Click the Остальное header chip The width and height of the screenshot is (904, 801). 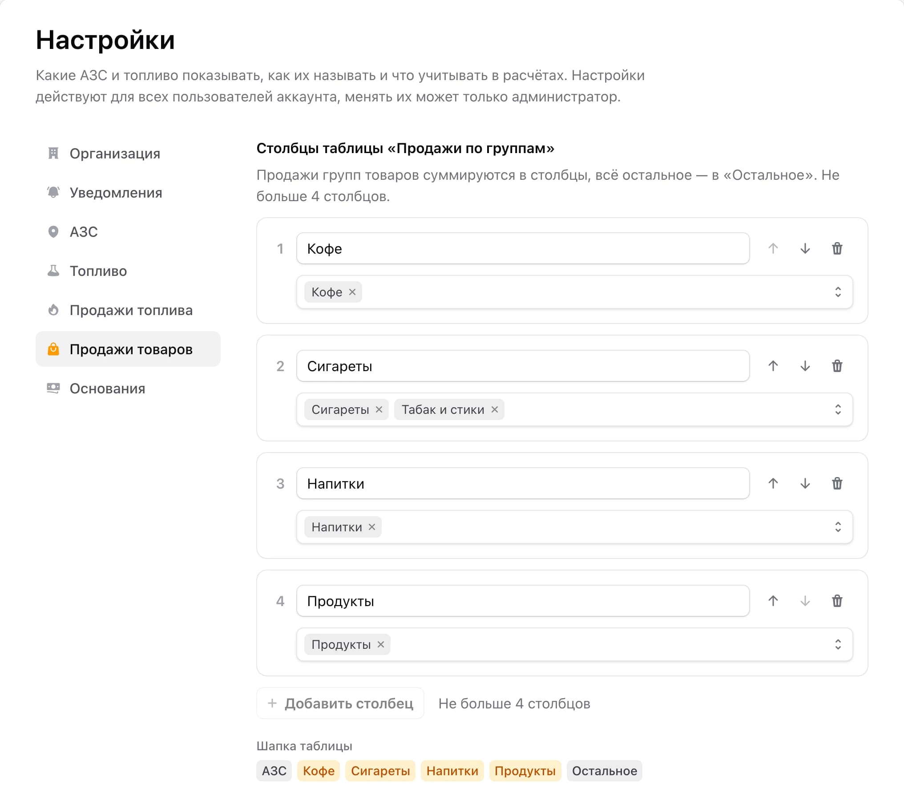(604, 771)
